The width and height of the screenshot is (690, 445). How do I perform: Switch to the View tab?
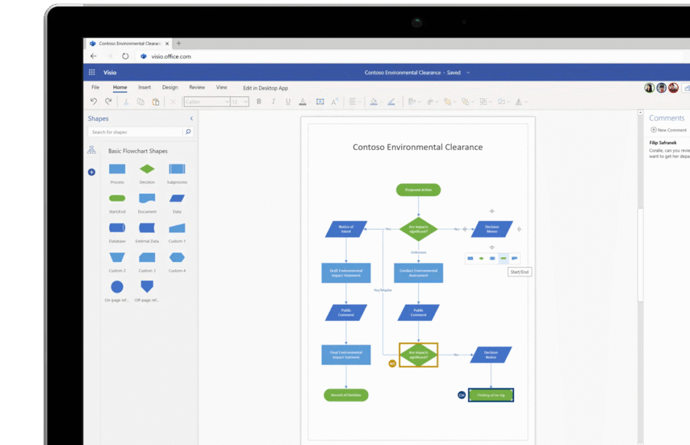tap(221, 88)
